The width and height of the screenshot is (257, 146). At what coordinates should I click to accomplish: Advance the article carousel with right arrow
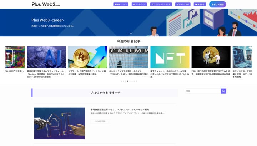249,57
